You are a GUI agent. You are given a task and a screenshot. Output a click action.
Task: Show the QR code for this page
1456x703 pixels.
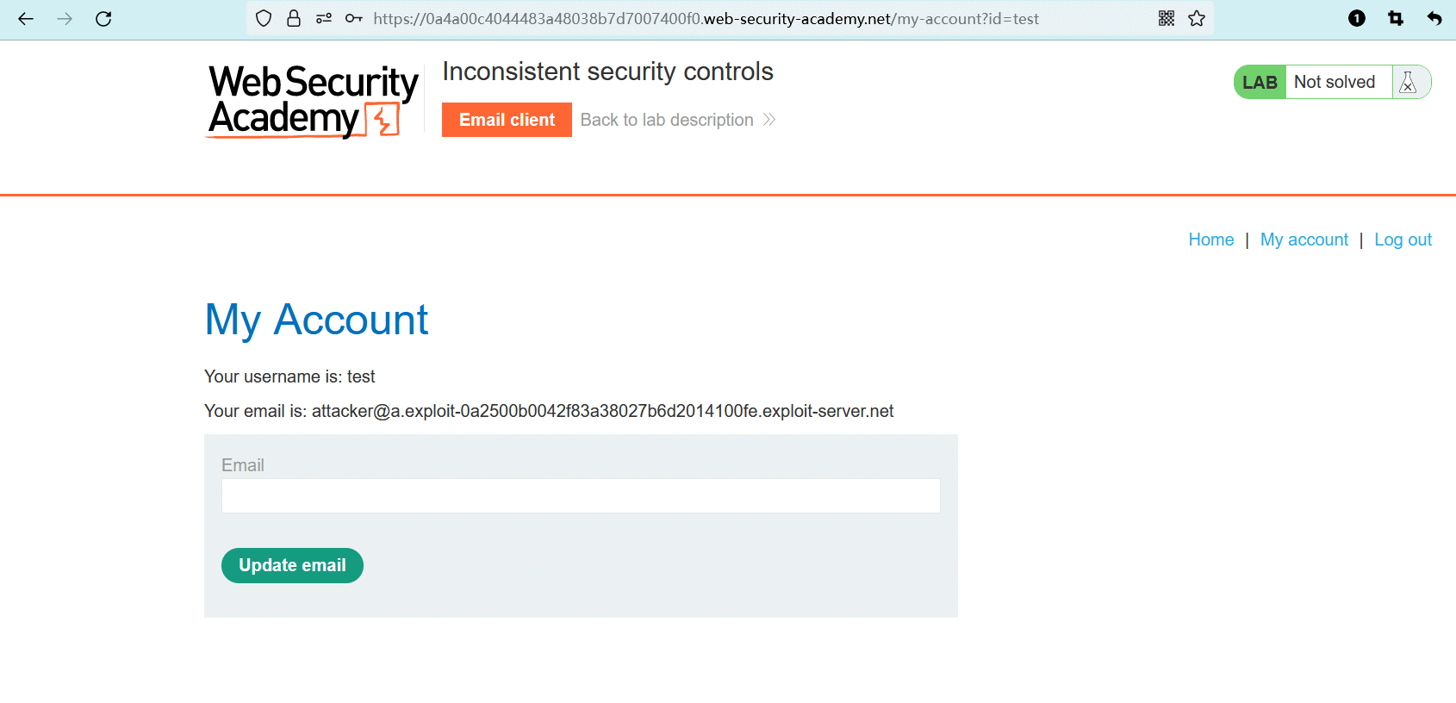pos(1167,19)
